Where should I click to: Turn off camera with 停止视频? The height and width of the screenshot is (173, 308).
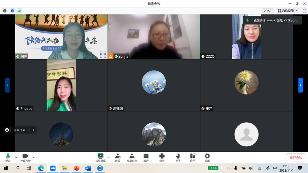click(x=25, y=157)
